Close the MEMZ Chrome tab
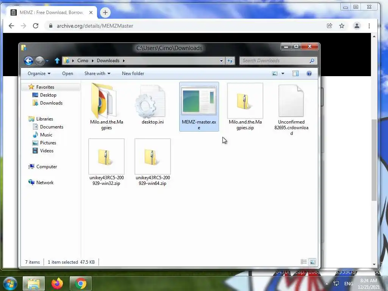This screenshot has height=291, width=388. 91,13
